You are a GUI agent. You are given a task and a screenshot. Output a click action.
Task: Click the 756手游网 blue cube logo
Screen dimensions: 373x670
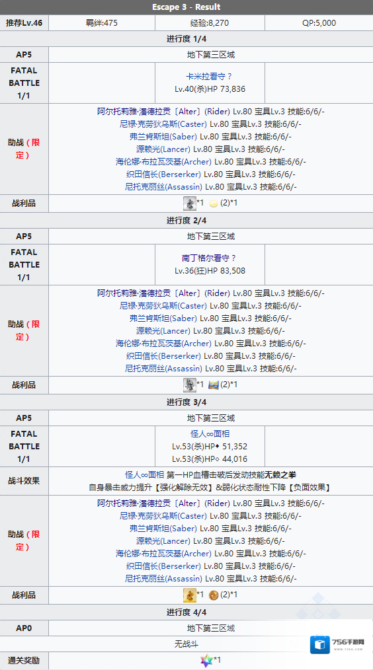(320, 644)
